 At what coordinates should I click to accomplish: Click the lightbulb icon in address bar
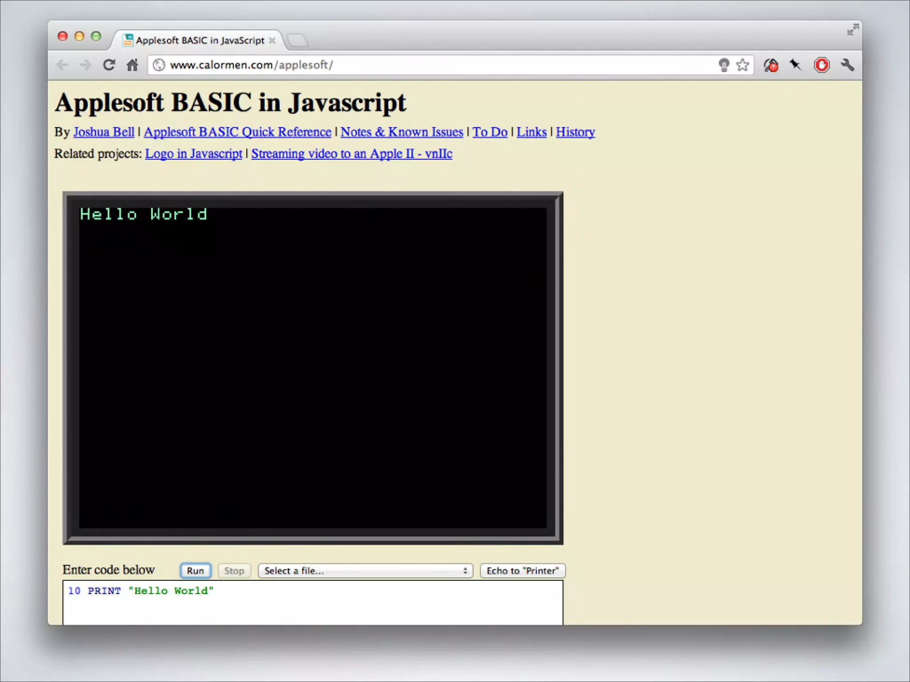724,65
